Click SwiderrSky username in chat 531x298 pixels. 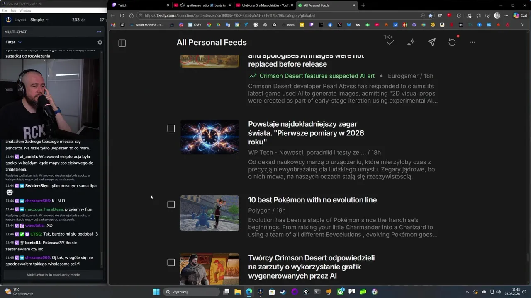click(37, 186)
